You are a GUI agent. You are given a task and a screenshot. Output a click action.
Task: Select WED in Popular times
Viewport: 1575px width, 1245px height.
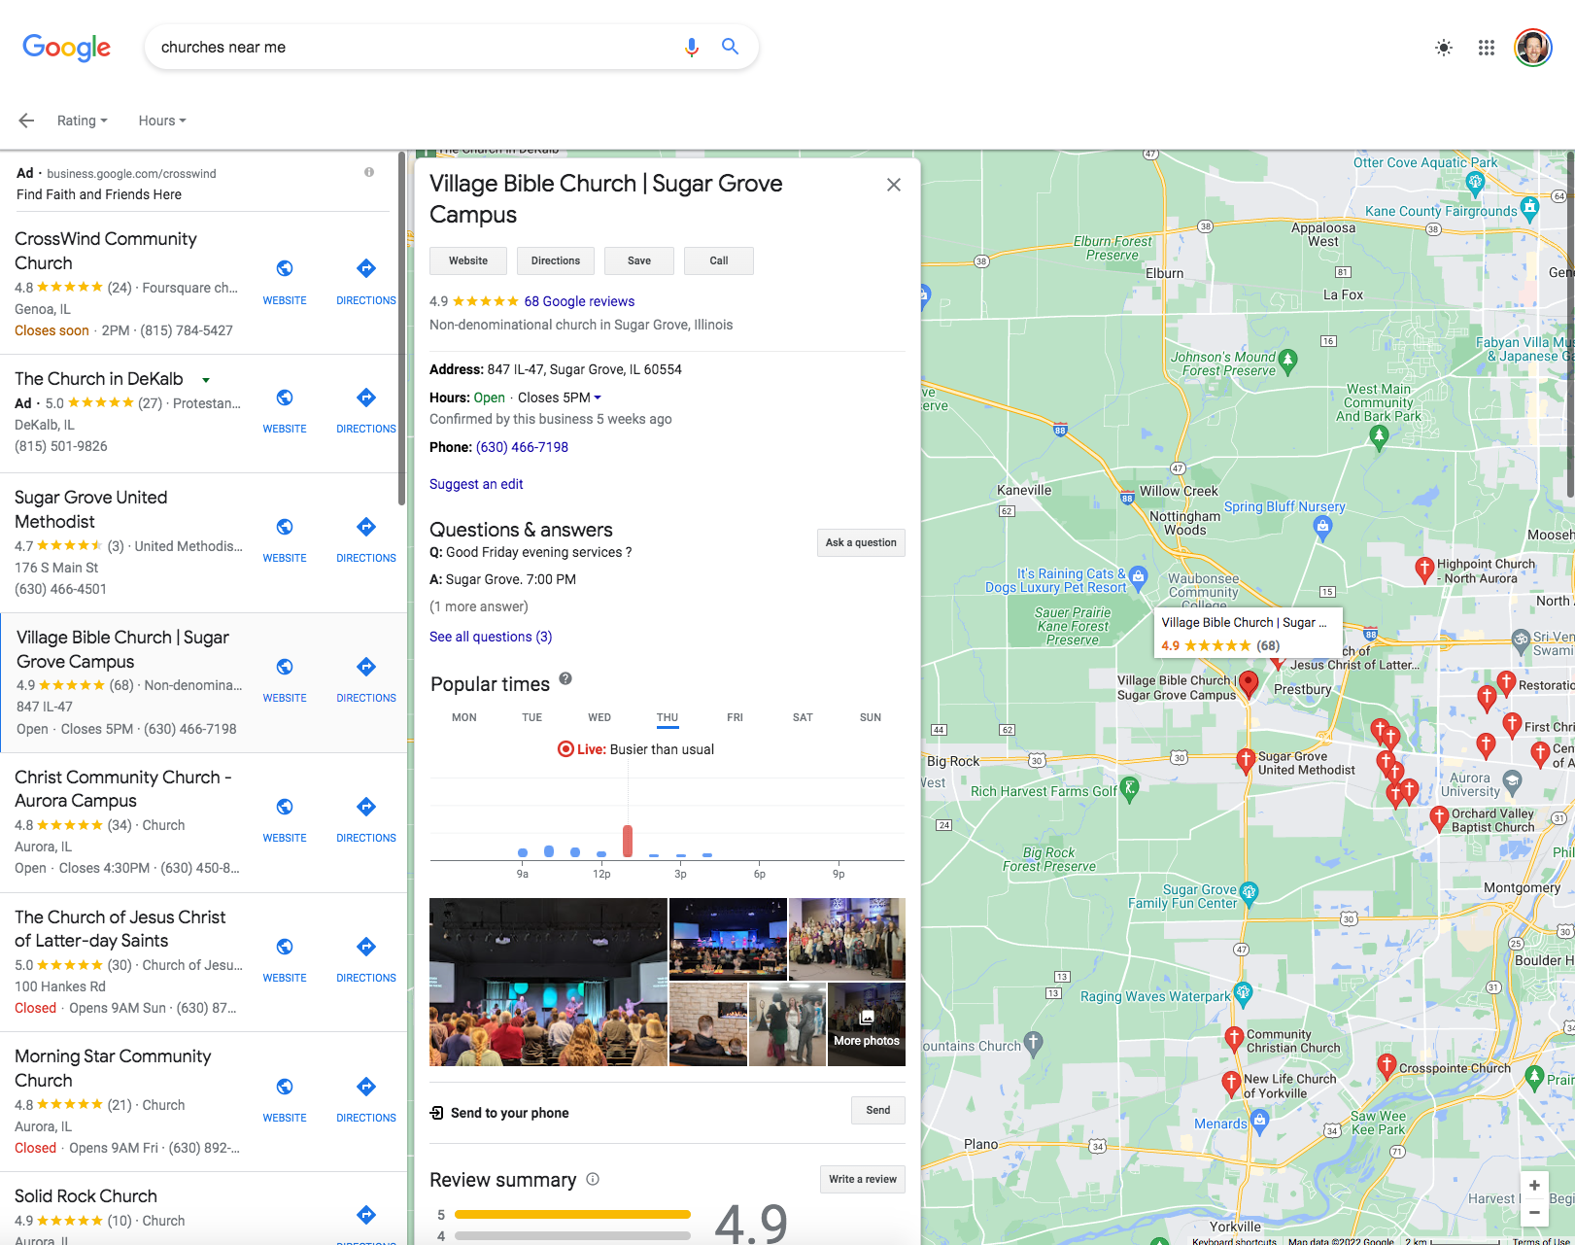599,717
